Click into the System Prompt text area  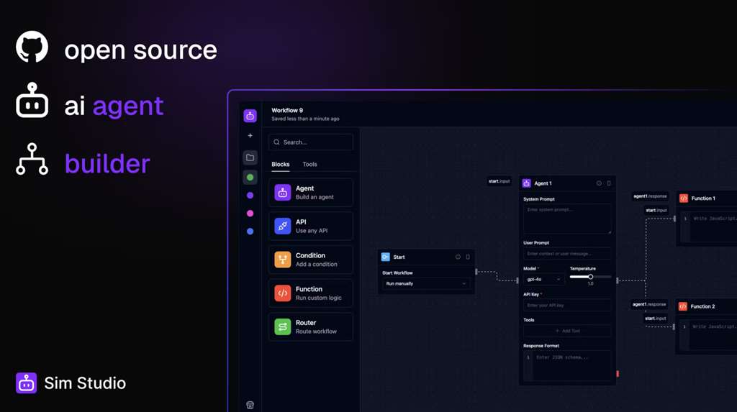(x=567, y=219)
